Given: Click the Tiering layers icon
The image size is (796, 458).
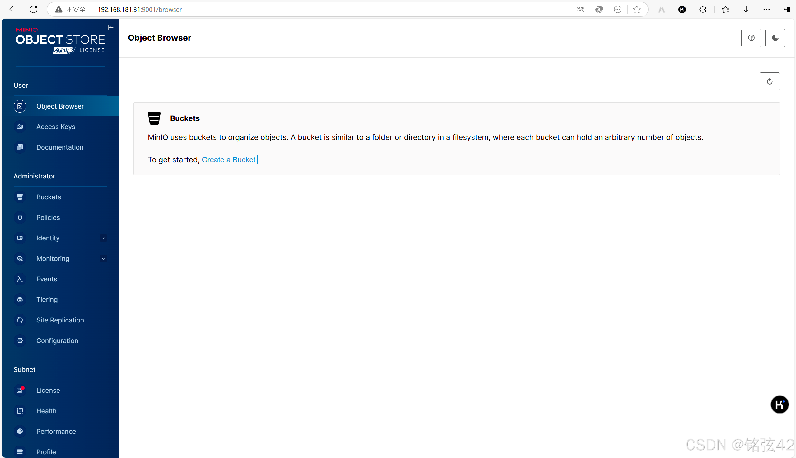Looking at the screenshot, I should 20,299.
